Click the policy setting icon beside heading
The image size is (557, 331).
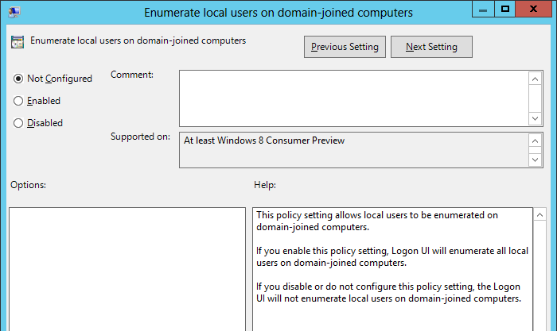pyautogui.click(x=18, y=41)
